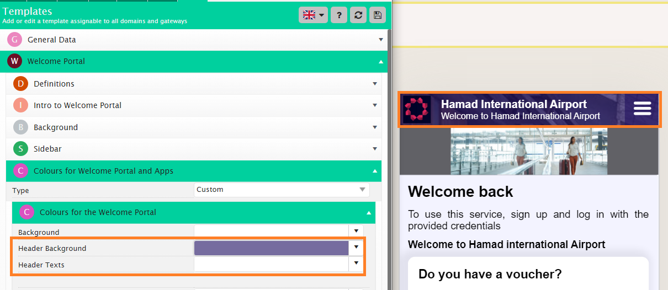Viewport: 668px width, 290px height.
Task: Click the grey B badge for Background
Action: pos(20,127)
